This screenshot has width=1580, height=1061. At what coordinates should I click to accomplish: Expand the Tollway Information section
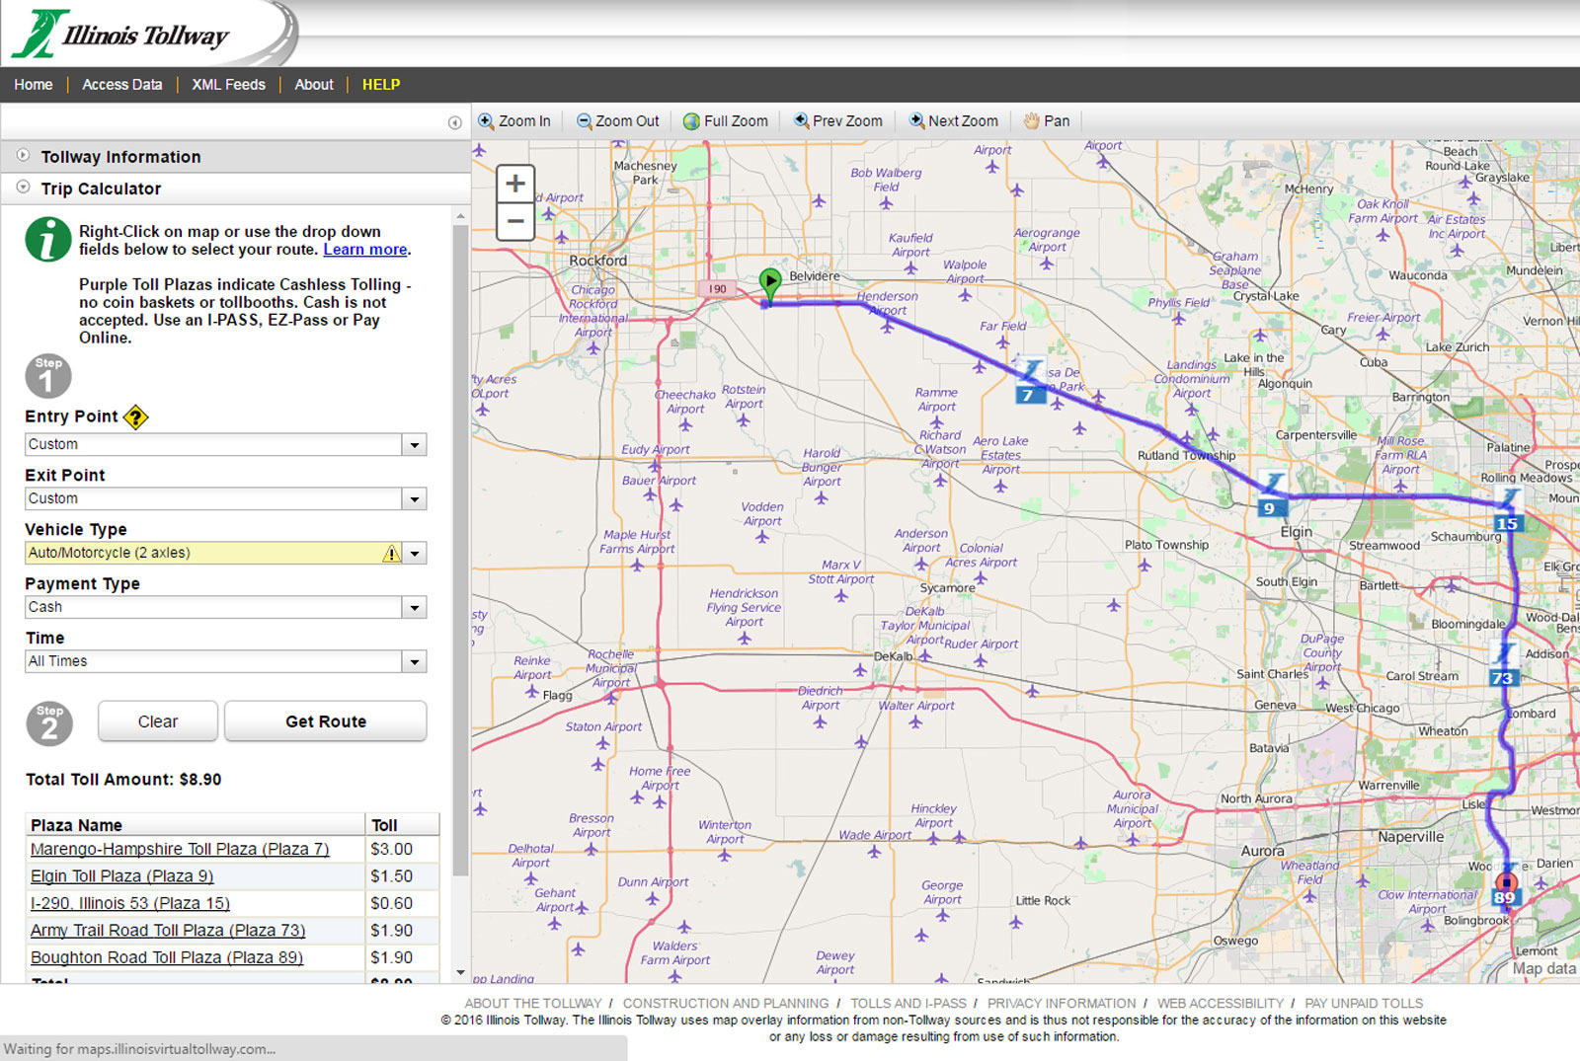click(235, 157)
